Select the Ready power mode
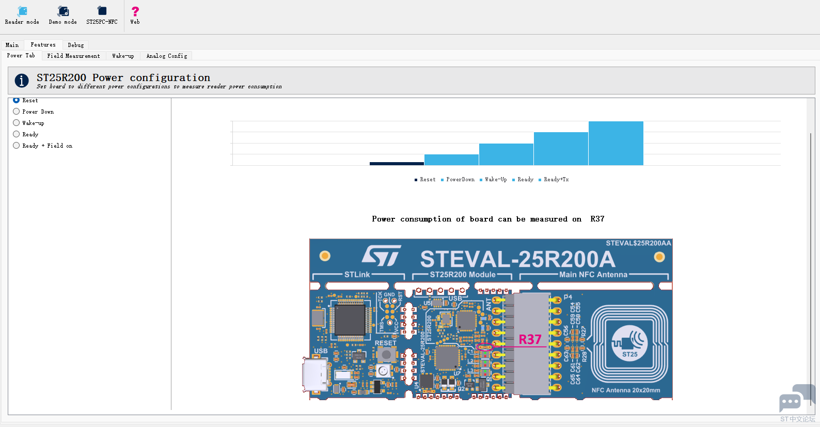The height and width of the screenshot is (427, 820). [26, 134]
